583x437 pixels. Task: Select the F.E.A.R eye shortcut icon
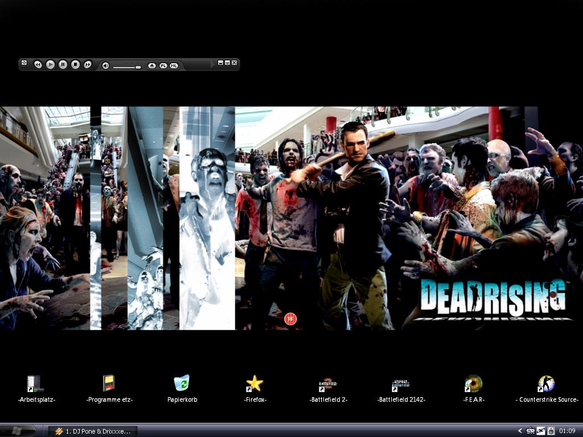(x=473, y=384)
